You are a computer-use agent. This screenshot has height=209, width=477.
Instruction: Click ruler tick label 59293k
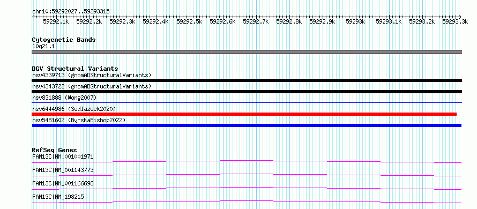[x=356, y=21]
